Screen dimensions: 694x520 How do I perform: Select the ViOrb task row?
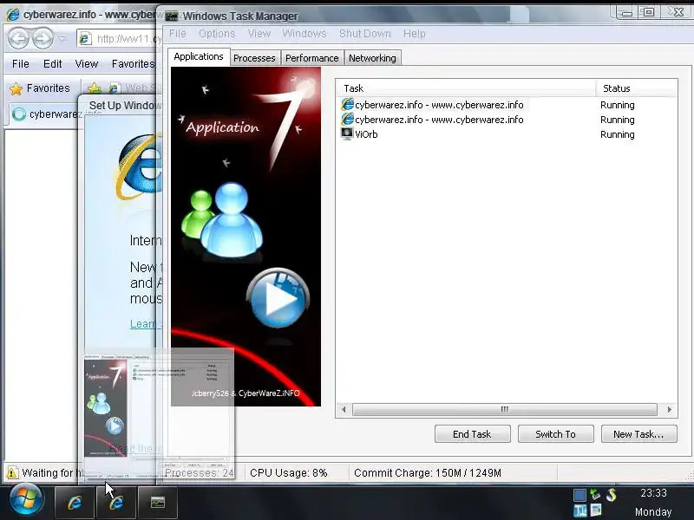click(x=507, y=134)
